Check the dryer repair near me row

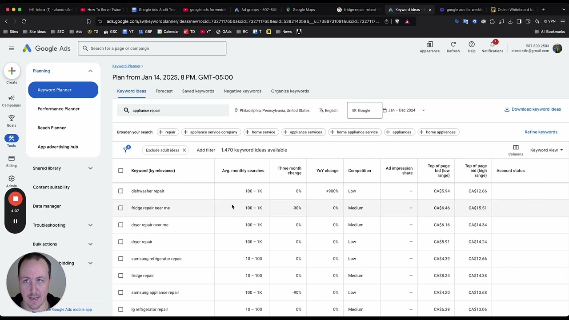click(120, 225)
